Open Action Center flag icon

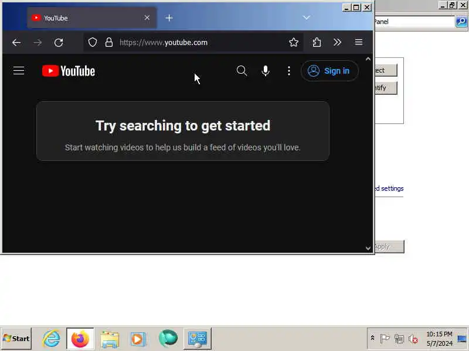click(385, 339)
